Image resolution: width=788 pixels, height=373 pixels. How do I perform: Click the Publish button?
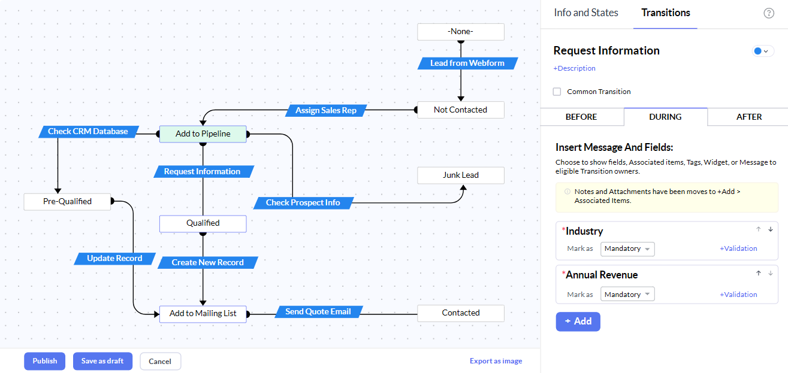point(45,361)
